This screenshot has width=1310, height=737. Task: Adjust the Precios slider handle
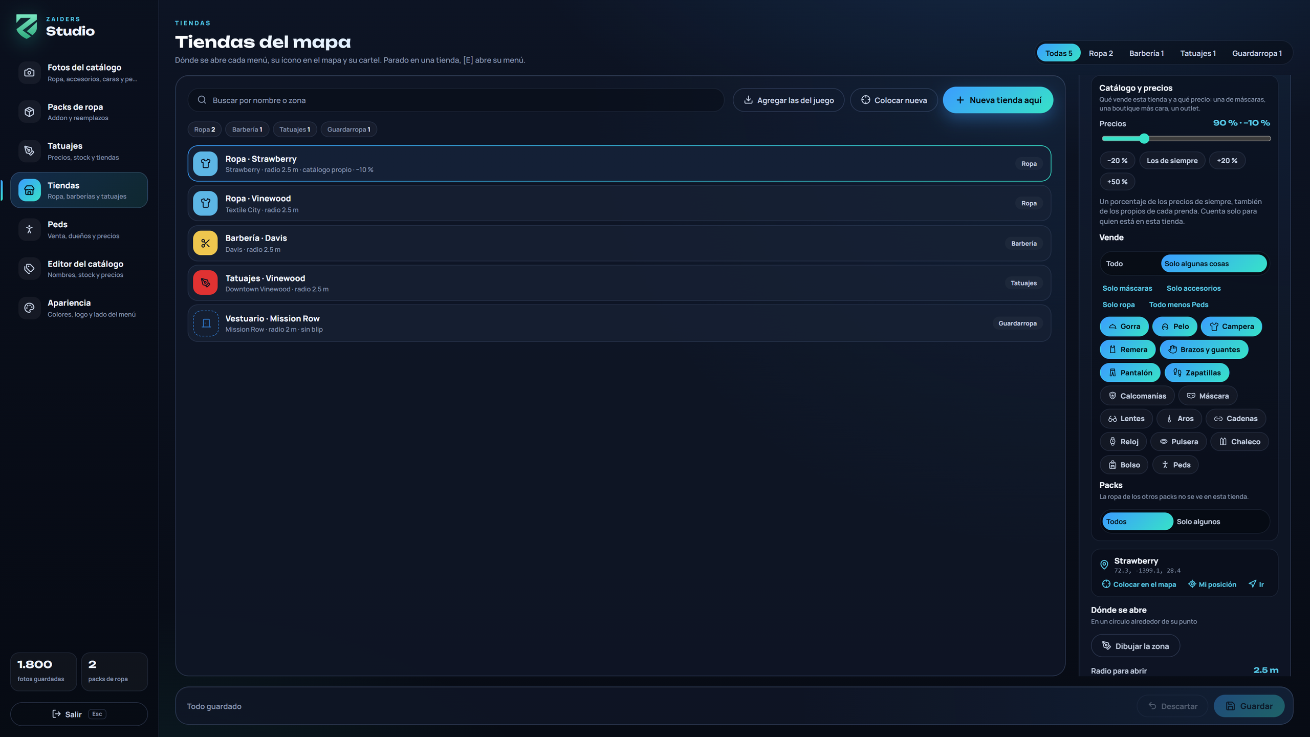coord(1144,139)
